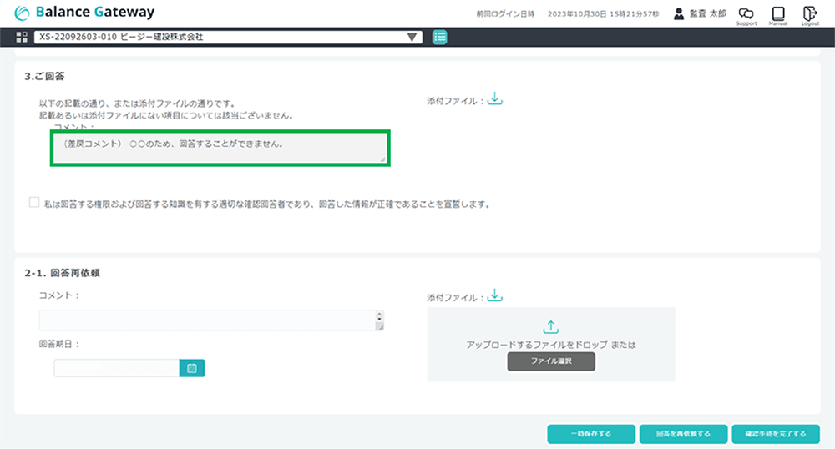Click the 回答を再依頼する button

(683, 434)
